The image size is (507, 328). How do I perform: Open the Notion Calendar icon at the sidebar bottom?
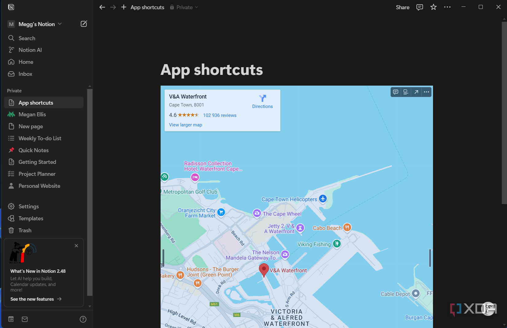[11, 319]
